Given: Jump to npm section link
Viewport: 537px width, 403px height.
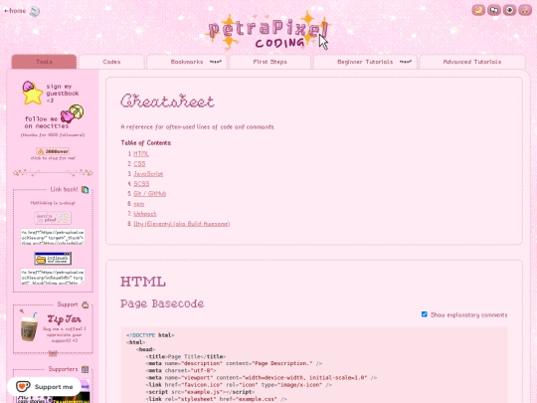Looking at the screenshot, I should pyautogui.click(x=138, y=204).
